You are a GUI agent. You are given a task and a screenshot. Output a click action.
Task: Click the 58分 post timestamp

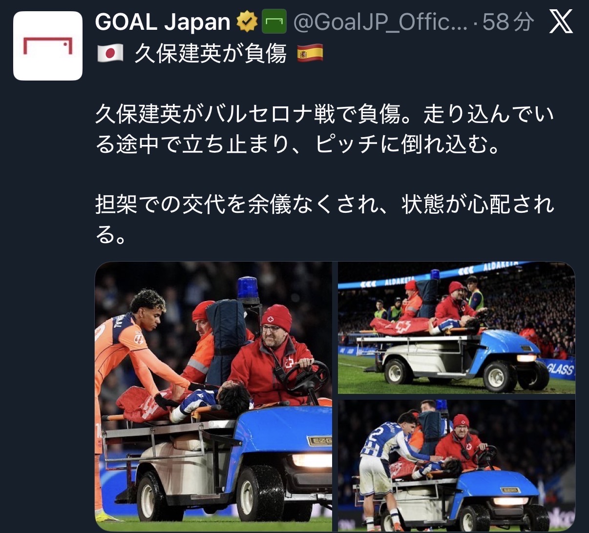pos(508,22)
